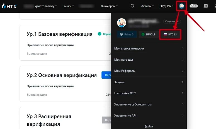Click chevron next to Защита

[183, 82]
